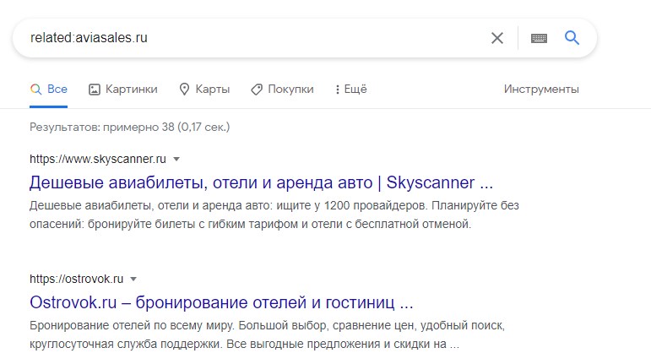Expand arrow next to skyscanner.ru URL
Screen dimensions: 651x364
(x=176, y=159)
